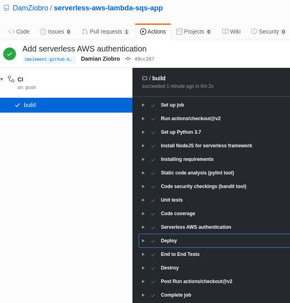Click the "Static code analysis (pylint tool)" label
This screenshot has height=303, width=290.
point(197,173)
